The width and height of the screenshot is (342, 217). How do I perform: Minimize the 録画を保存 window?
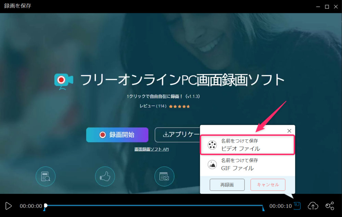pyautogui.click(x=318, y=7)
